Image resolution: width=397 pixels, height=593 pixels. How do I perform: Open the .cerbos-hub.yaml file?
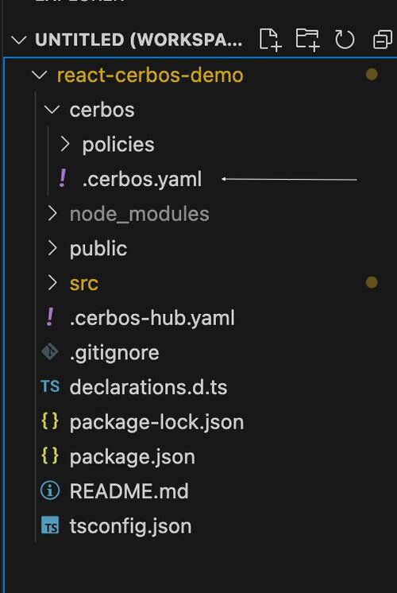point(152,318)
